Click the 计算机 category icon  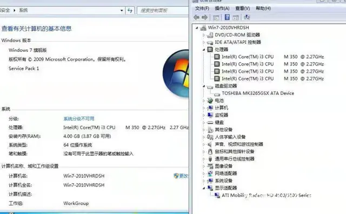(210, 108)
